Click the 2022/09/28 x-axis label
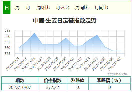Image resolution: width=132 pixels, height=92 pixels. click(x=44, y=64)
